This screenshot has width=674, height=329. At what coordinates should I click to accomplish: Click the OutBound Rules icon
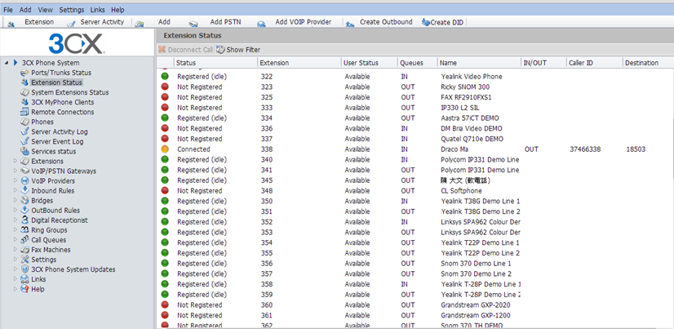(24, 211)
